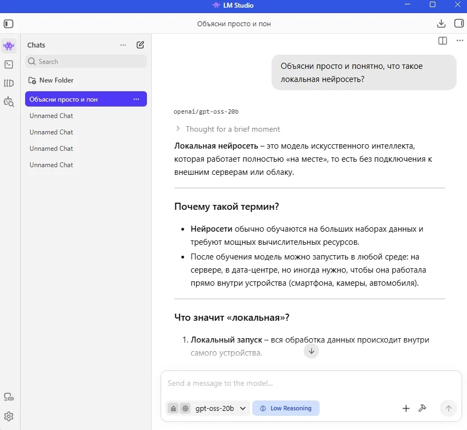Open the gpt-oss-20b model dropdown

(220, 408)
